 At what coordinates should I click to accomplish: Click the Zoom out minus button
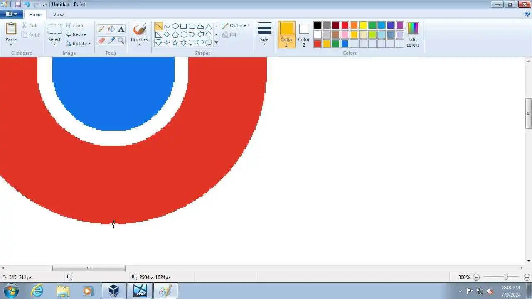[477, 277]
